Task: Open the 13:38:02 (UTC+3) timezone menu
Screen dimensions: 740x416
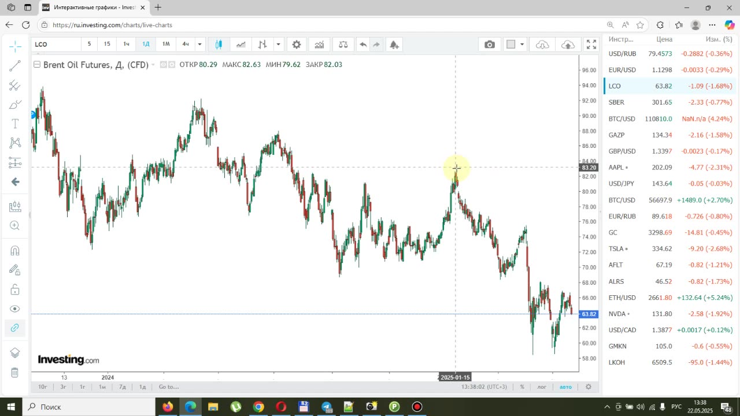Action: (484, 387)
